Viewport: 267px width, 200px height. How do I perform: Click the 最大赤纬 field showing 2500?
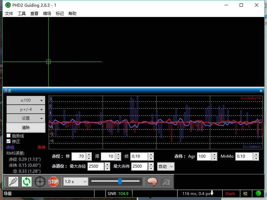tap(140, 166)
